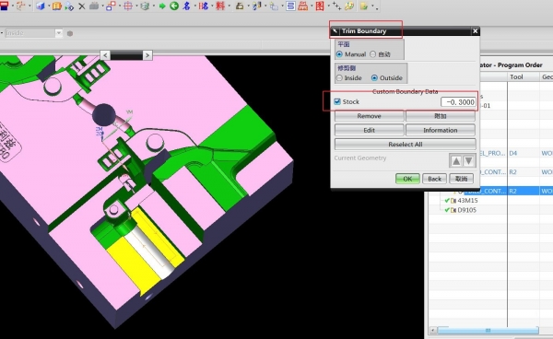
Task: Close the Trim Boundary dialog
Action: point(475,31)
